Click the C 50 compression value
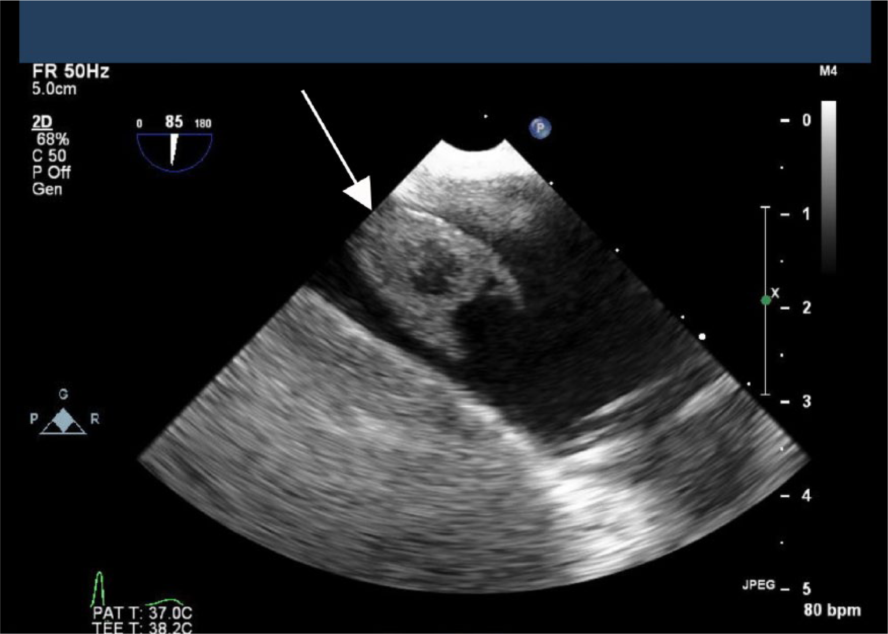Screen dimensions: 888x634 click(49, 156)
